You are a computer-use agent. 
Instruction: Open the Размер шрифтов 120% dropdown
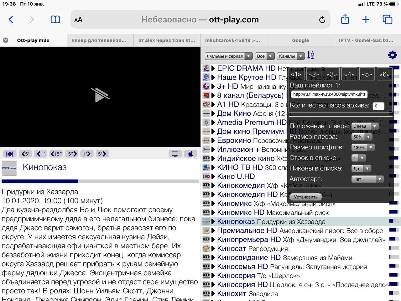click(x=363, y=147)
